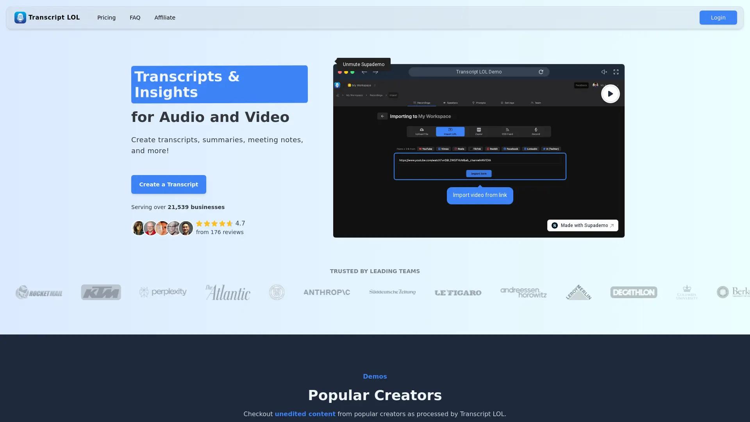
Task: Select the Zapier import option
Action: (479, 132)
